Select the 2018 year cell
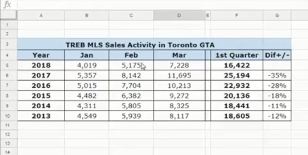 tap(41, 65)
